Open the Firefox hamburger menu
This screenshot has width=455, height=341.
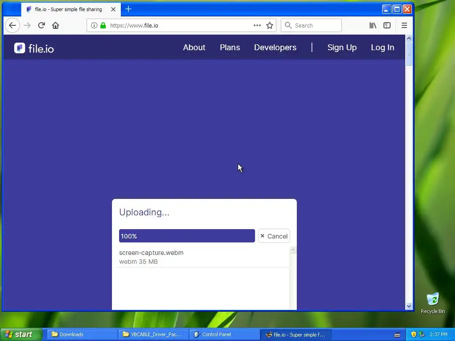click(x=404, y=25)
